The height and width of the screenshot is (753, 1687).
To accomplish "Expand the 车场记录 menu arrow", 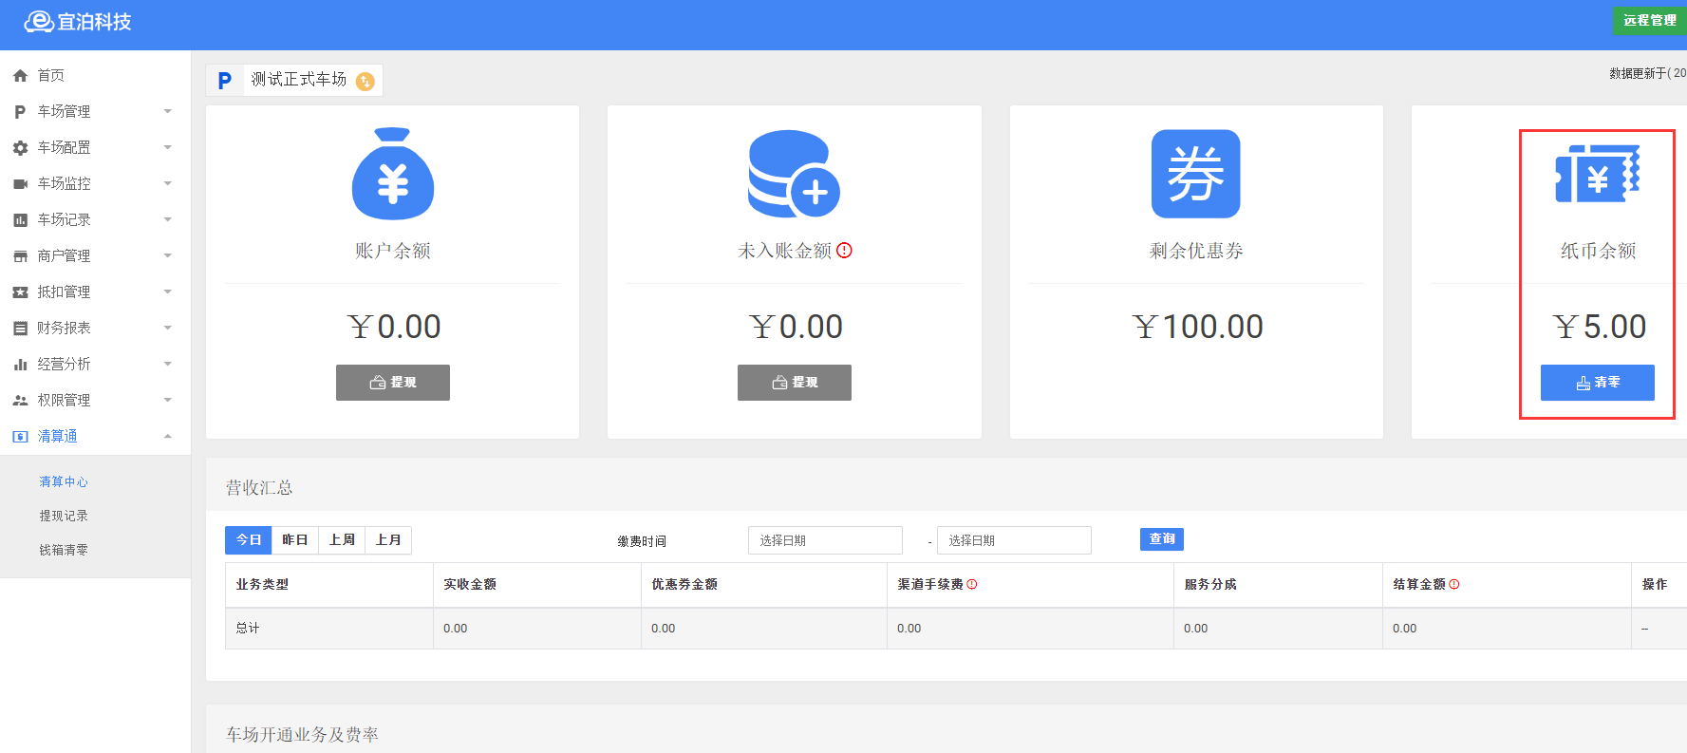I will coord(168,220).
